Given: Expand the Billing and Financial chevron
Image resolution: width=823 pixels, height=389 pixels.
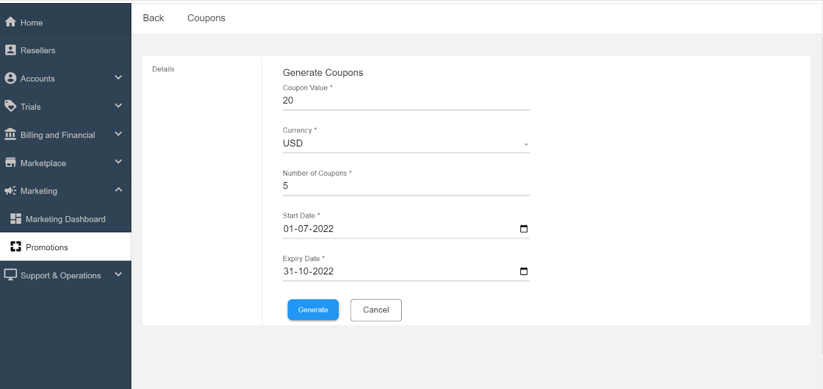Looking at the screenshot, I should [118, 134].
